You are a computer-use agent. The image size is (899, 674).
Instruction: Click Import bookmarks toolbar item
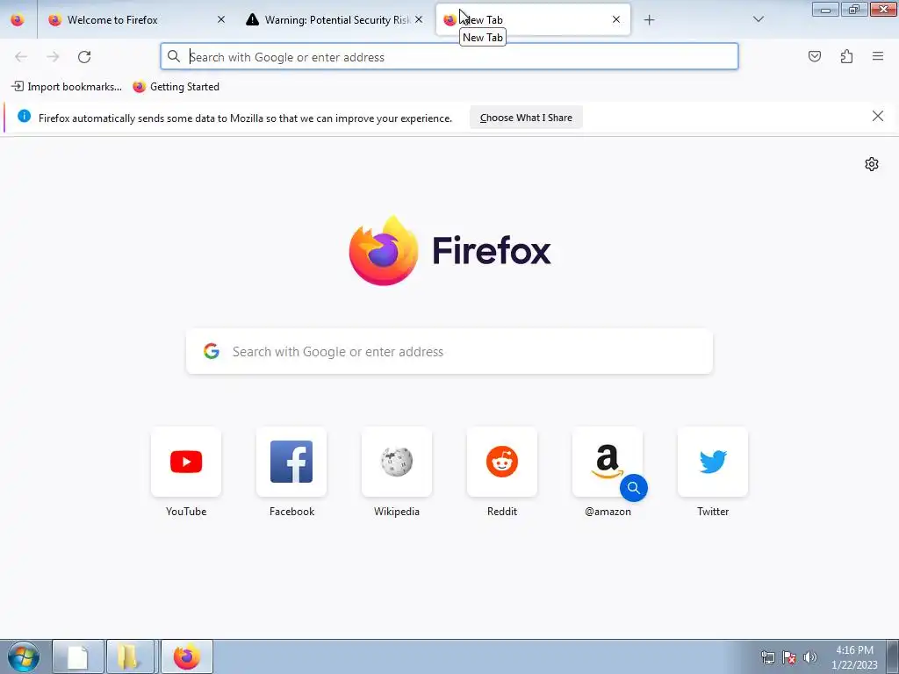(x=67, y=87)
